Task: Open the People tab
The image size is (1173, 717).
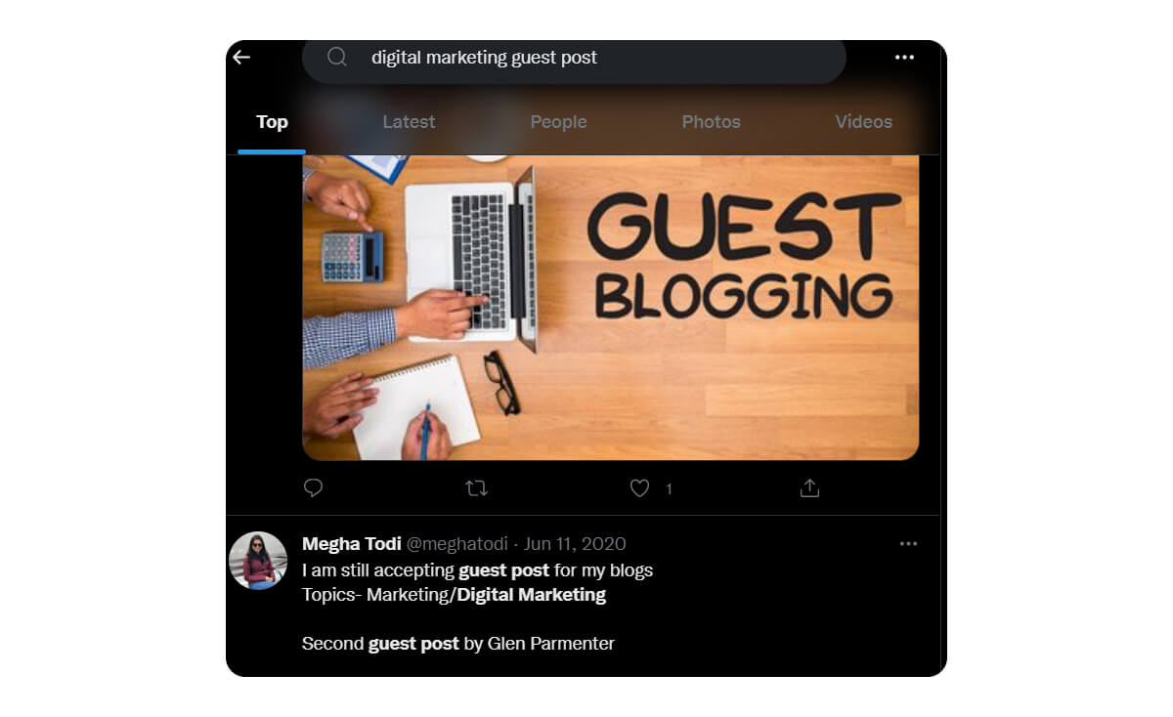Action: click(x=558, y=122)
